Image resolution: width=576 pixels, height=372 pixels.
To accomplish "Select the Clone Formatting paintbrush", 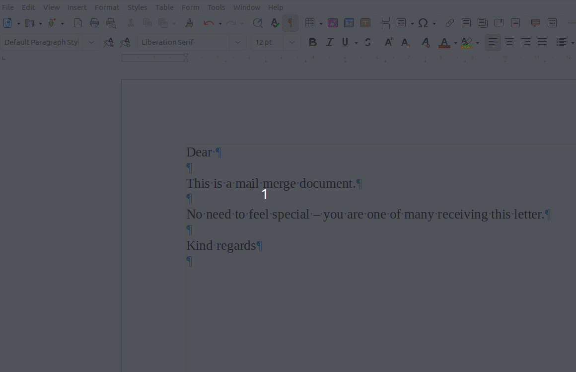I will 189,23.
